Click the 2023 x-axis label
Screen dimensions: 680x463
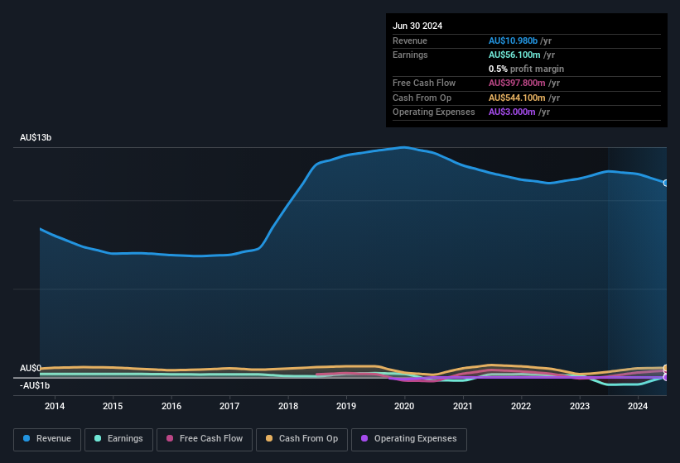click(x=580, y=406)
